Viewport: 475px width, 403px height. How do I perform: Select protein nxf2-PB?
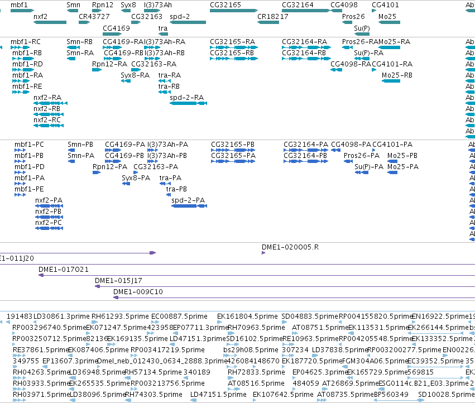click(x=48, y=212)
